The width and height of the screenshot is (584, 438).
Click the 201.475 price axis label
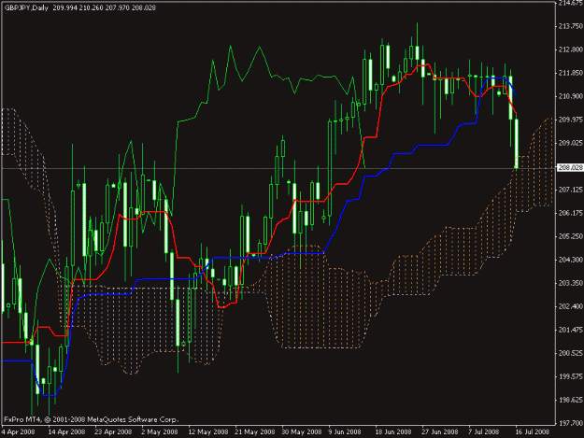570,330
